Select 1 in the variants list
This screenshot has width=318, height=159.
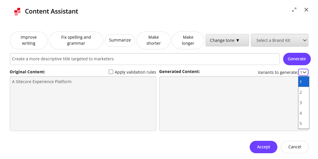pyautogui.click(x=304, y=82)
